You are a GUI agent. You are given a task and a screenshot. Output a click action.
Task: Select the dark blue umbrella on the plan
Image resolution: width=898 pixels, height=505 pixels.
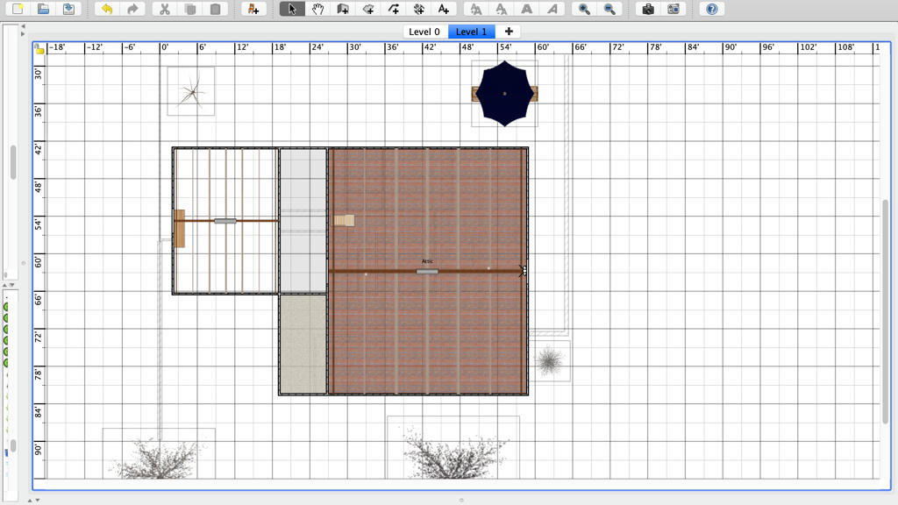coord(504,93)
